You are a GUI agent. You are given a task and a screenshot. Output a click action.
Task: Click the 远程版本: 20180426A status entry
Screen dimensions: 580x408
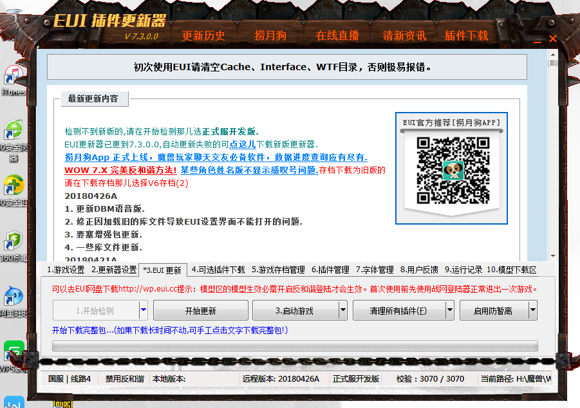click(x=281, y=379)
